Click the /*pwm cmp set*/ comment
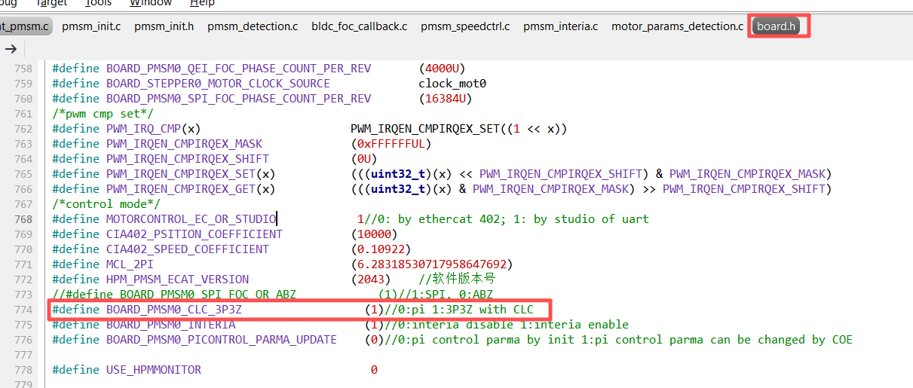 (103, 114)
